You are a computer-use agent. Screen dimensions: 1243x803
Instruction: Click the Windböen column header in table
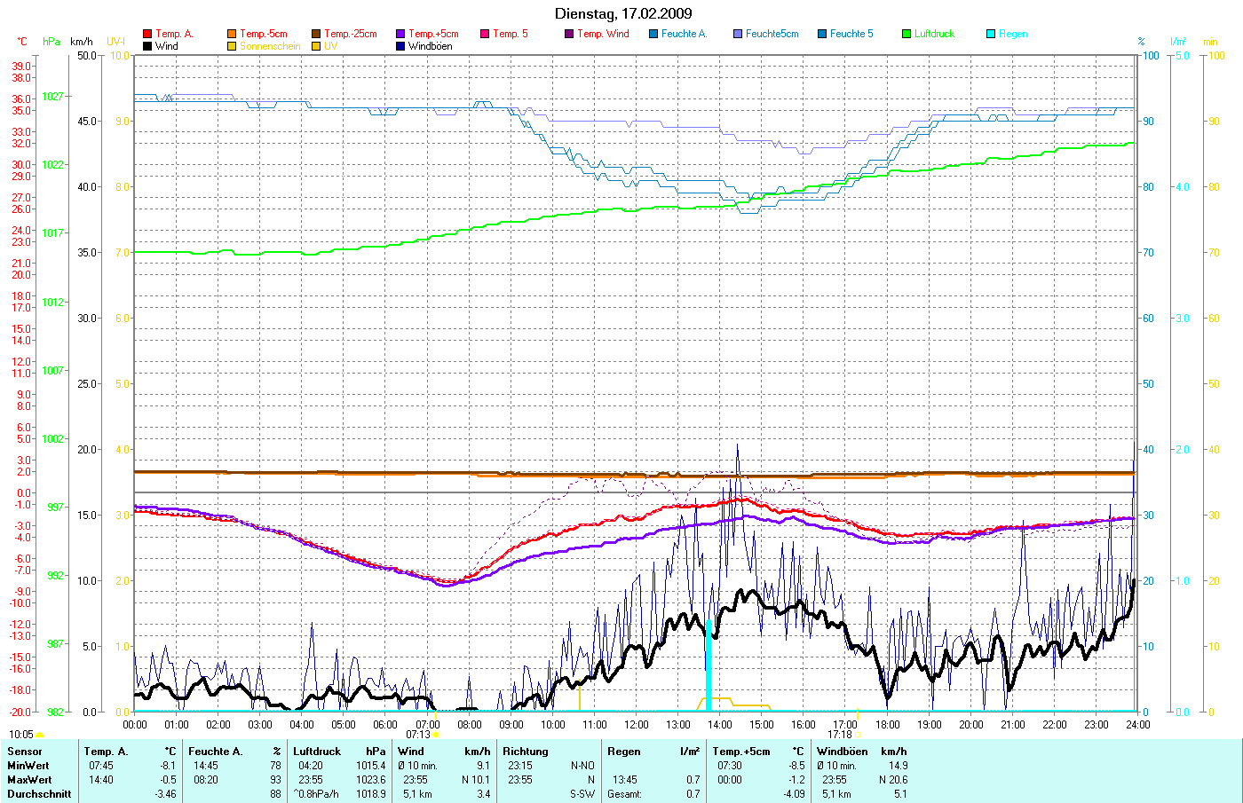tap(842, 752)
